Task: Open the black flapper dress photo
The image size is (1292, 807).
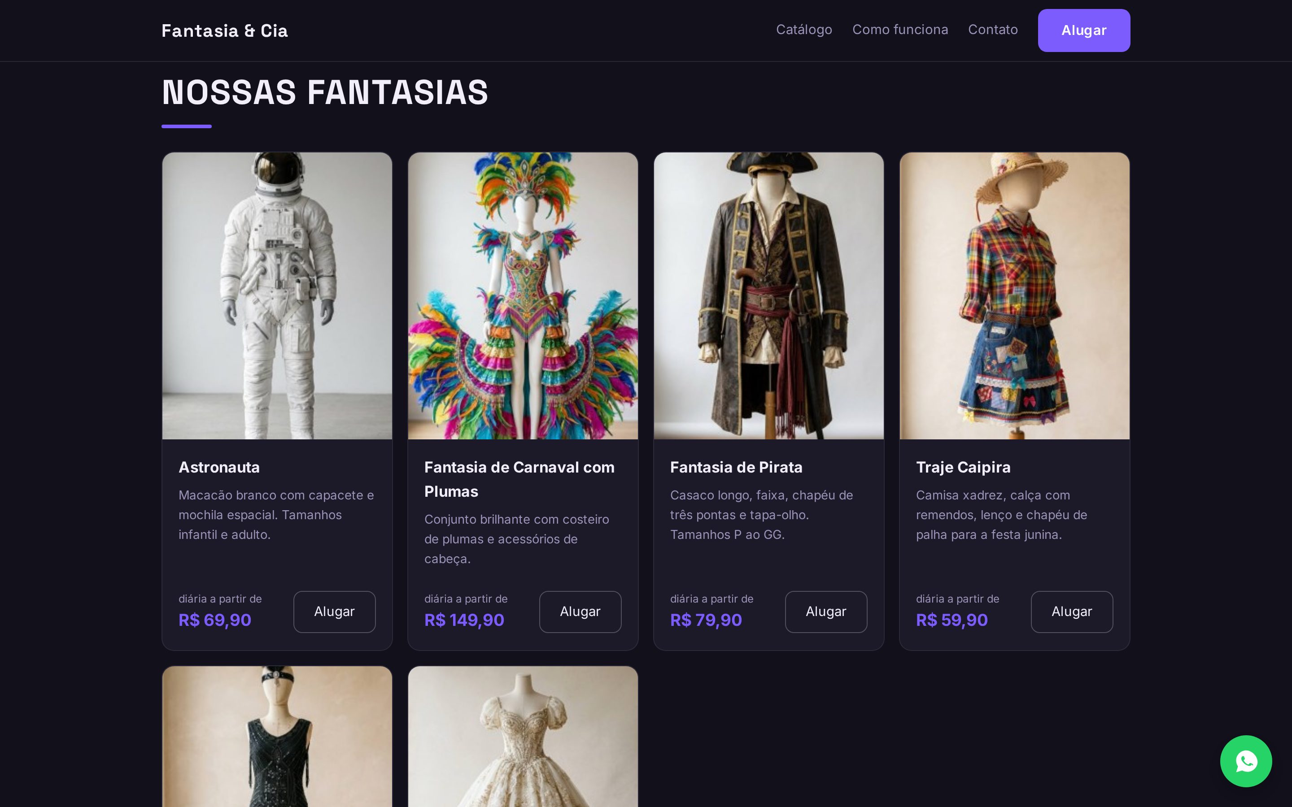Action: (x=277, y=737)
